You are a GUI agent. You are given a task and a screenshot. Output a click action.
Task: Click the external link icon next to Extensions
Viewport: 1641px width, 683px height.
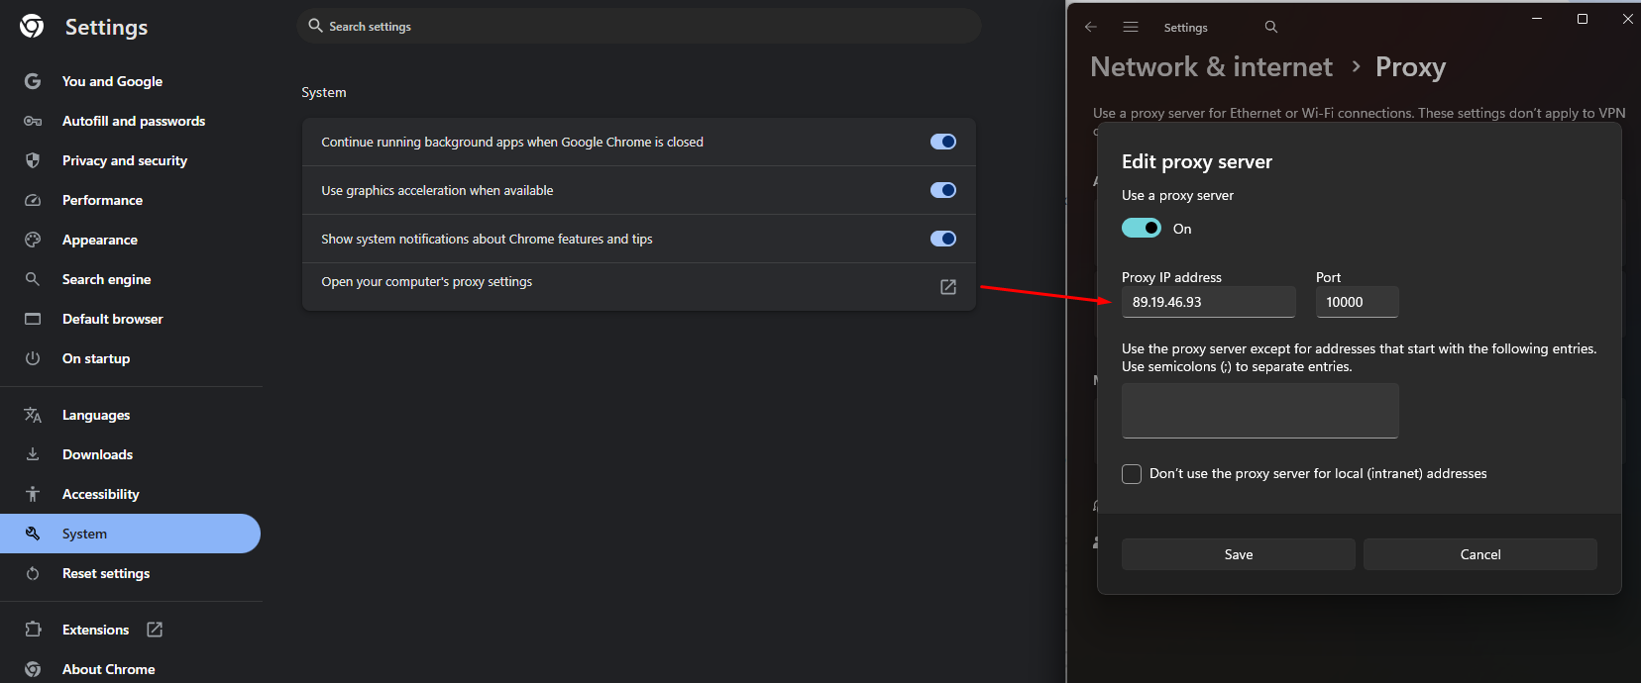155,630
